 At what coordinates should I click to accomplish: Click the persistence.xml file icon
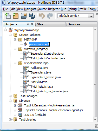point(25,44)
